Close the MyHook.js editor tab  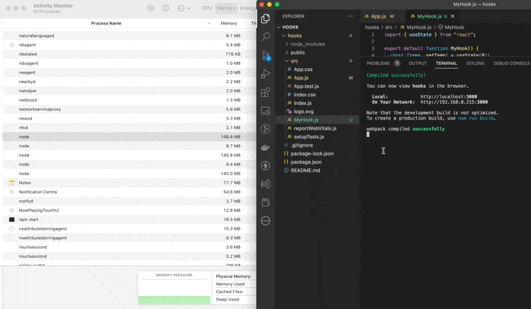(x=453, y=16)
